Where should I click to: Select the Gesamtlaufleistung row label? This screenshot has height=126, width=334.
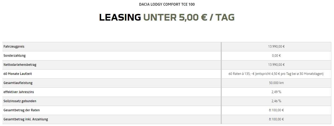(x=18, y=83)
